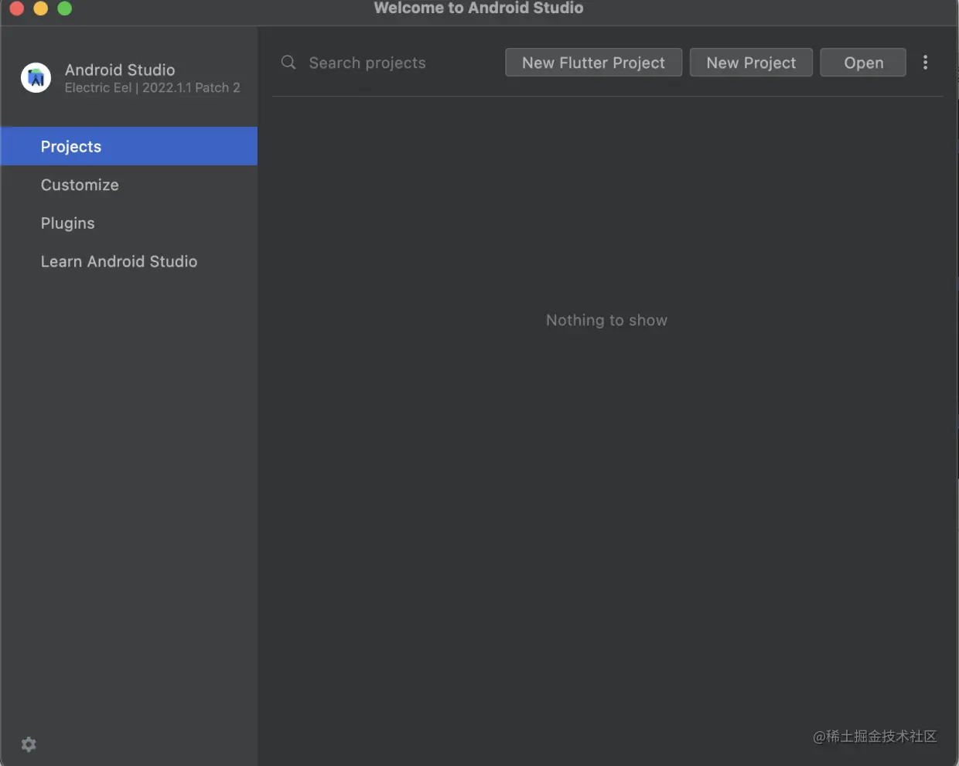Minimize window with yellow button

tap(41, 9)
